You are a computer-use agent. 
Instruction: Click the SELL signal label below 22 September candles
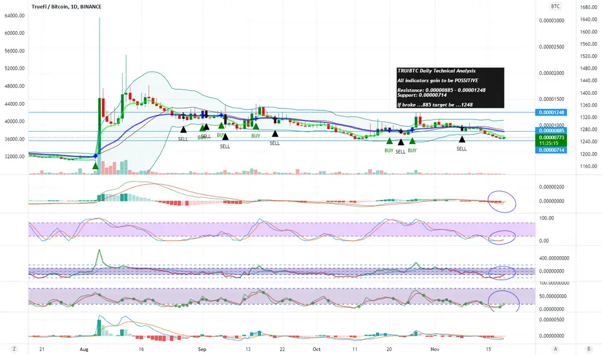(275, 143)
